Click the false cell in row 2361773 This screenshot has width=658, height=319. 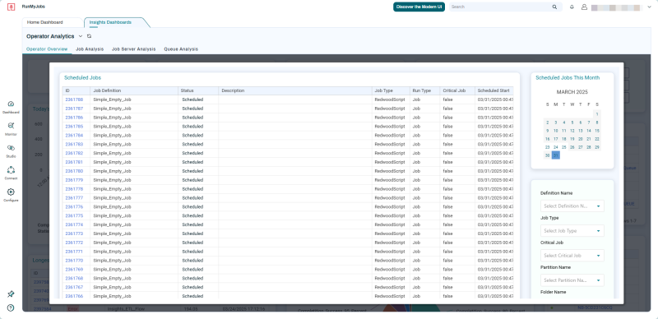pos(447,233)
